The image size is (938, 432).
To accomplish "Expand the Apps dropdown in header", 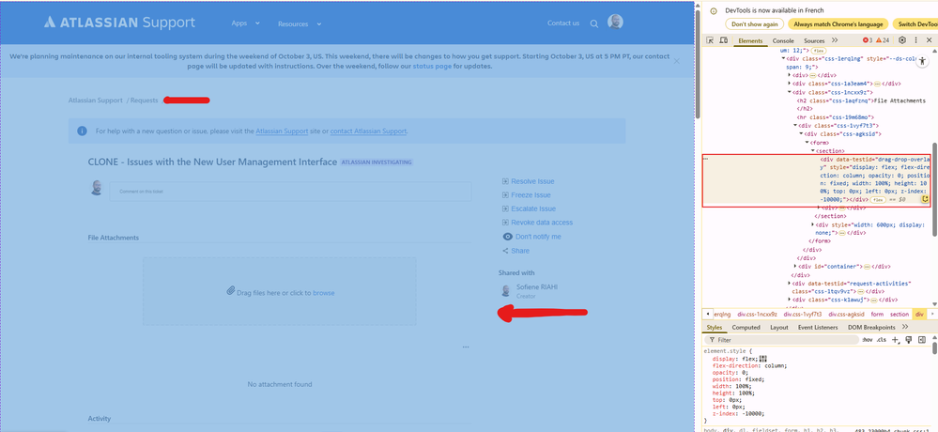I will 246,23.
